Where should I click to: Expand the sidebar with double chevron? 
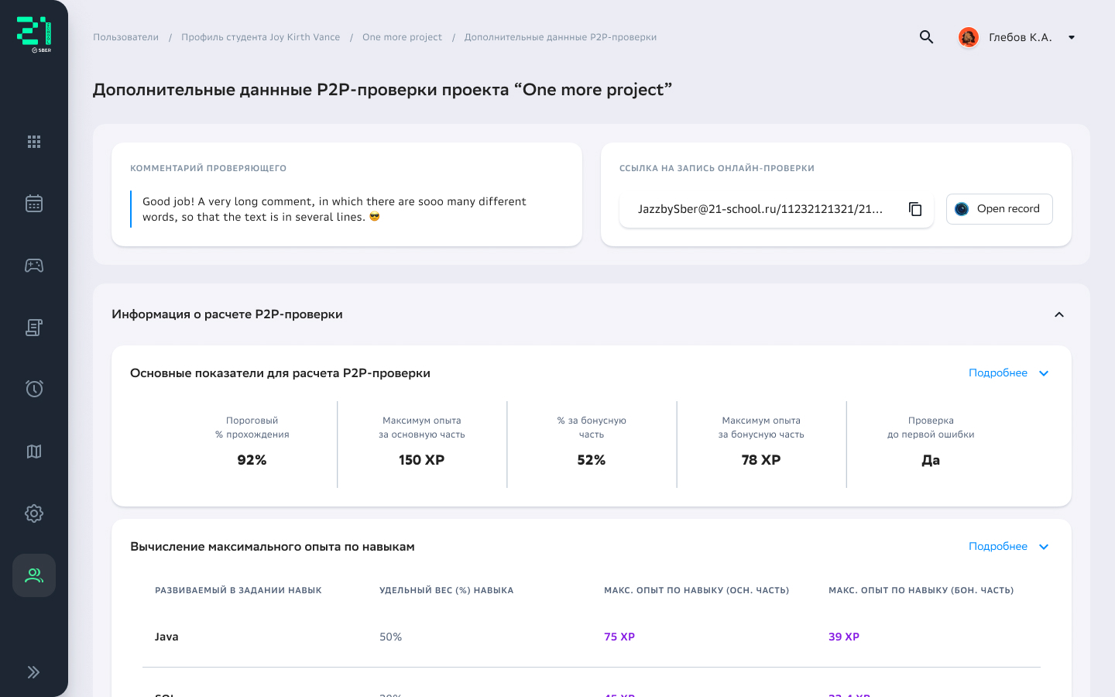coord(33,672)
